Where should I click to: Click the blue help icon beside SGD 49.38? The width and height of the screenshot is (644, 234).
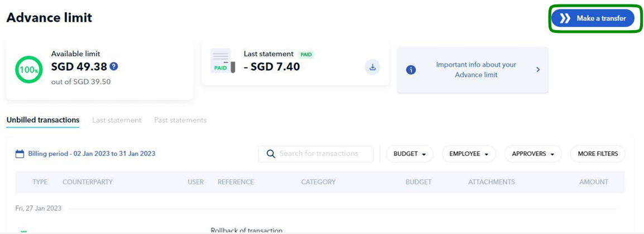114,67
